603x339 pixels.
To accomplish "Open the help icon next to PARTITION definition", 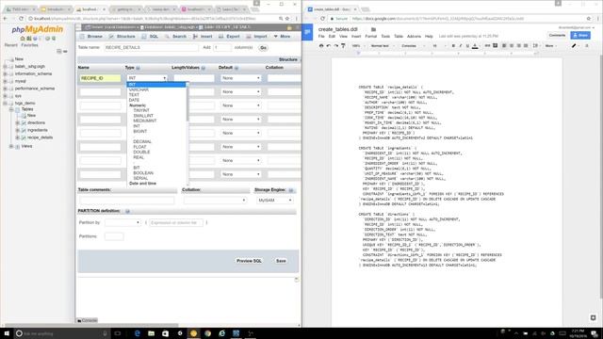I will coord(127,211).
